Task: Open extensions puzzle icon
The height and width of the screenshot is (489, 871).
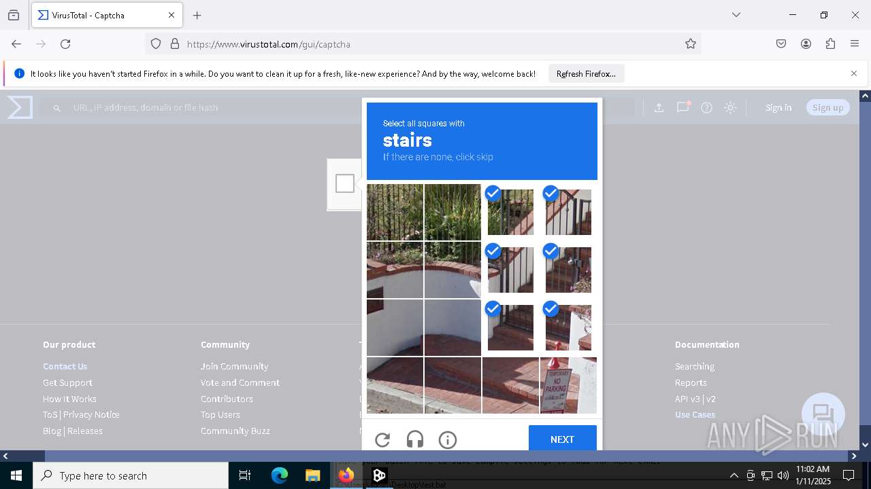Action: click(830, 44)
